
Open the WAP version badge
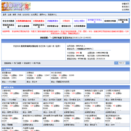[x=127, y=63]
